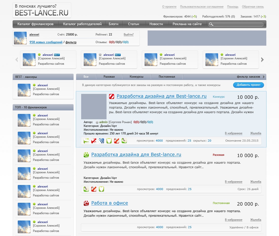Click the green pen icon in the Разовая project bar
279x236 pixels.
tap(86, 189)
